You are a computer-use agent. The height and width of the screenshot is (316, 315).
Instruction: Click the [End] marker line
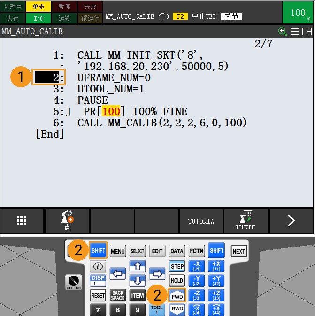[50, 134]
